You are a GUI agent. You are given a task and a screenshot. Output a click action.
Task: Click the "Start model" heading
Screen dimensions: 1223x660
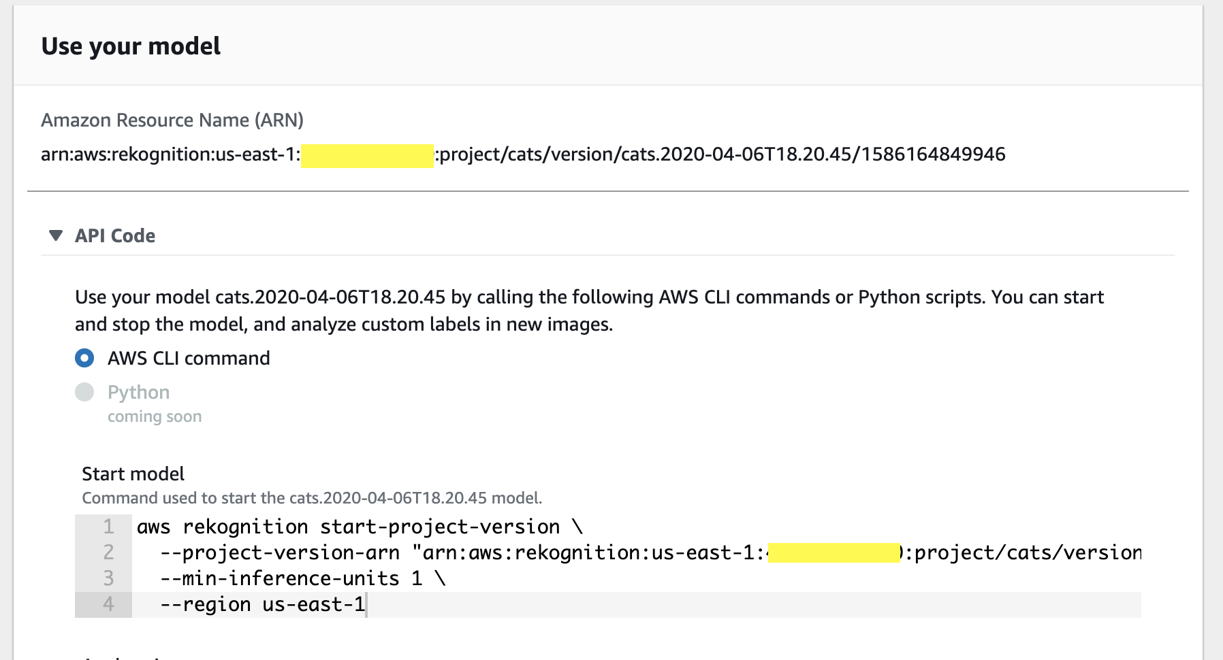point(133,474)
